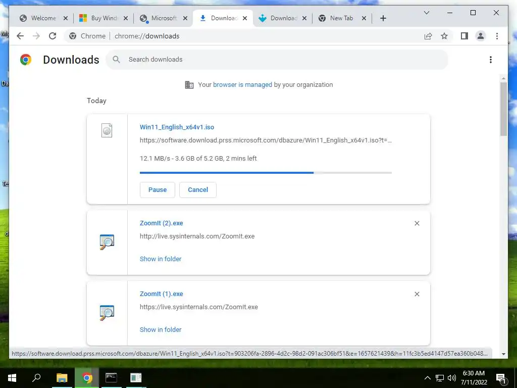Switch to the second Download tab with blue icon
This screenshot has width=517, height=388.
click(283, 18)
